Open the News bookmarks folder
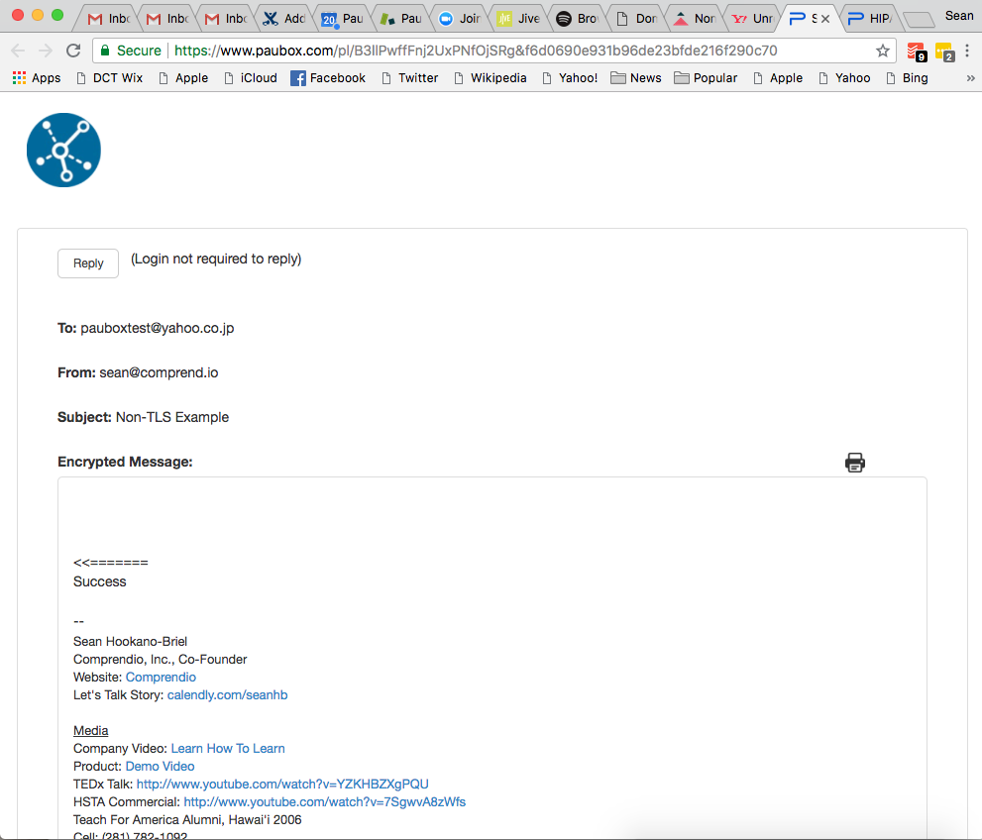 pos(636,78)
